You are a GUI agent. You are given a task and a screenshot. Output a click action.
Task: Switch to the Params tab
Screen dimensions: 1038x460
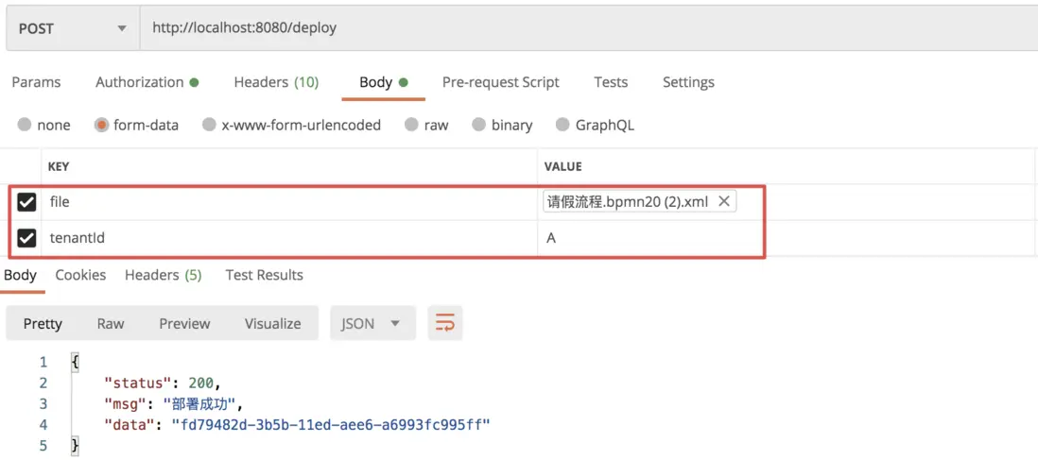click(36, 82)
